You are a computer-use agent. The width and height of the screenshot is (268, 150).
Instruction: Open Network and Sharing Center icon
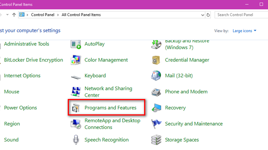coord(76,91)
